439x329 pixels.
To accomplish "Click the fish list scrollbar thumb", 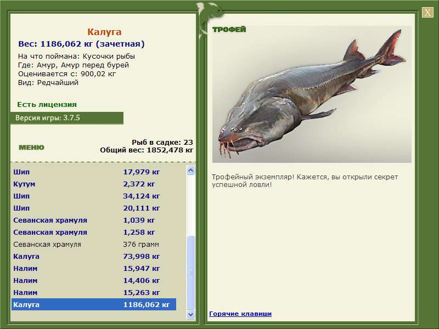I will click(x=190, y=272).
